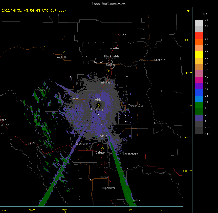This screenshot has width=218, height=213.
Task: Click the Ponoka town label
Action: (x=121, y=34)
